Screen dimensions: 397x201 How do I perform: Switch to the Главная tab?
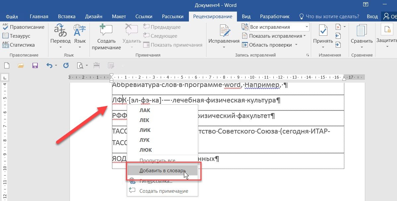pyautogui.click(x=39, y=17)
